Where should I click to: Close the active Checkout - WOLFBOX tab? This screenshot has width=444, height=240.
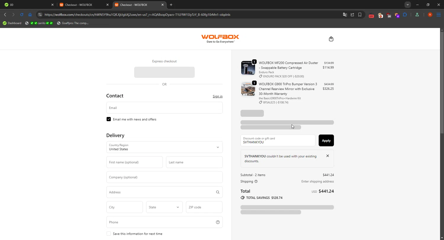point(163,5)
